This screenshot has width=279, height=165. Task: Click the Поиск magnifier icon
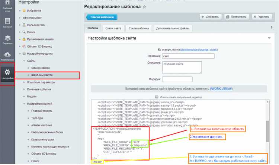[x=24, y=32]
